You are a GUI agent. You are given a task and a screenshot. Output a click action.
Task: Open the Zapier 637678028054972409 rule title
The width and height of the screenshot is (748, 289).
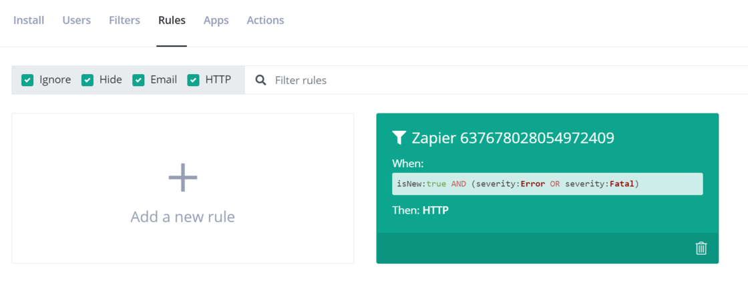tap(513, 137)
